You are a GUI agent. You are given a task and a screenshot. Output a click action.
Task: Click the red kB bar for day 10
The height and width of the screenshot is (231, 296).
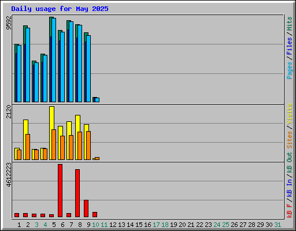(x=95, y=214)
